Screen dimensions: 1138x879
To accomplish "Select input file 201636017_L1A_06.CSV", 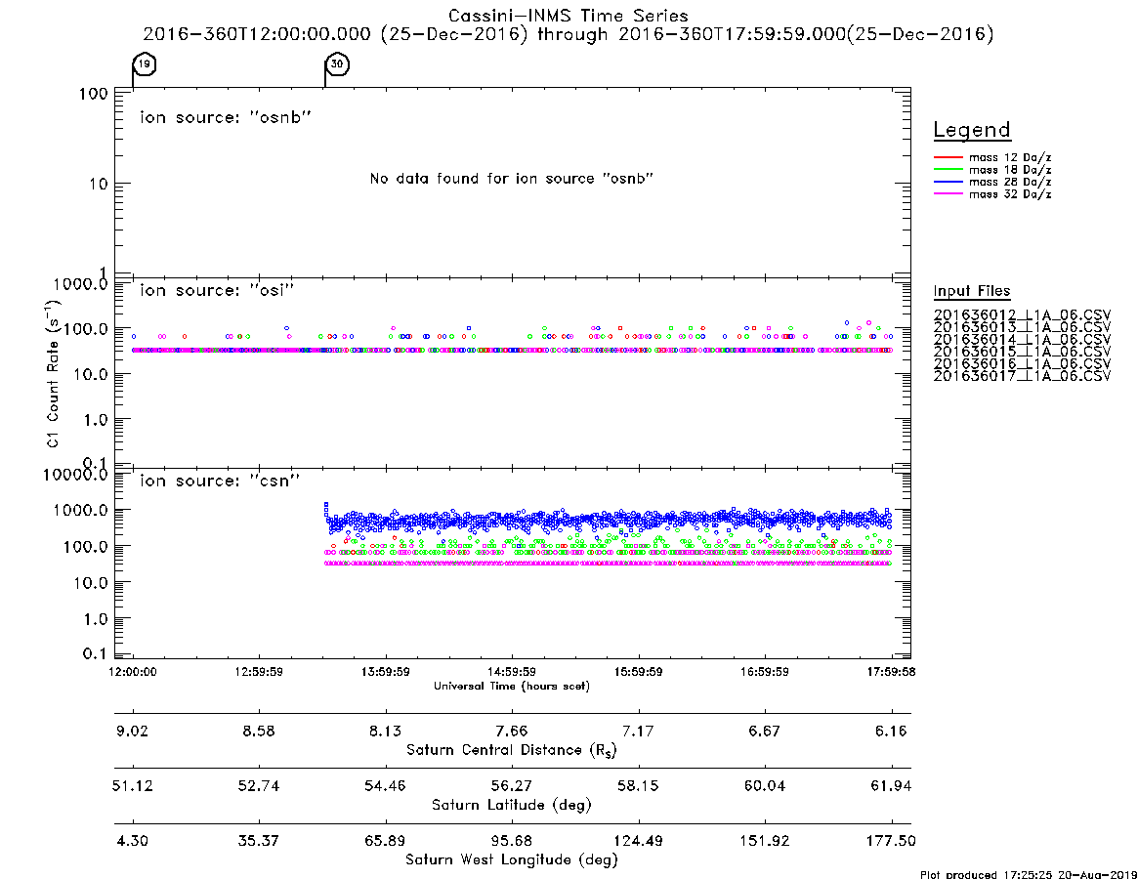I will (x=1022, y=376).
